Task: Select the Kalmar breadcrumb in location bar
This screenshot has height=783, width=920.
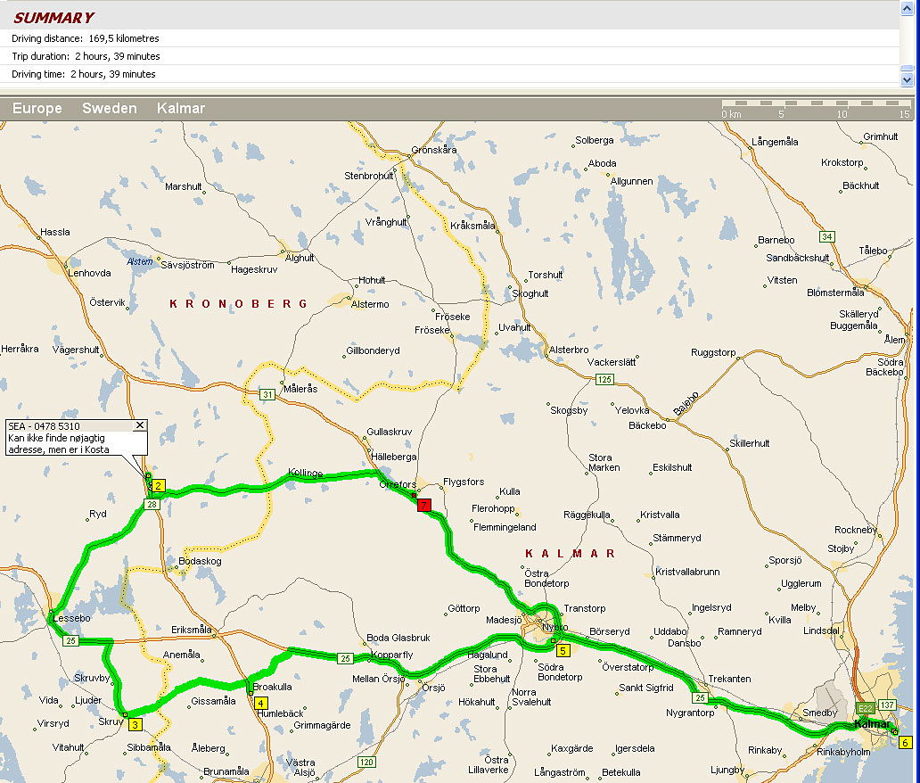Action: point(181,109)
